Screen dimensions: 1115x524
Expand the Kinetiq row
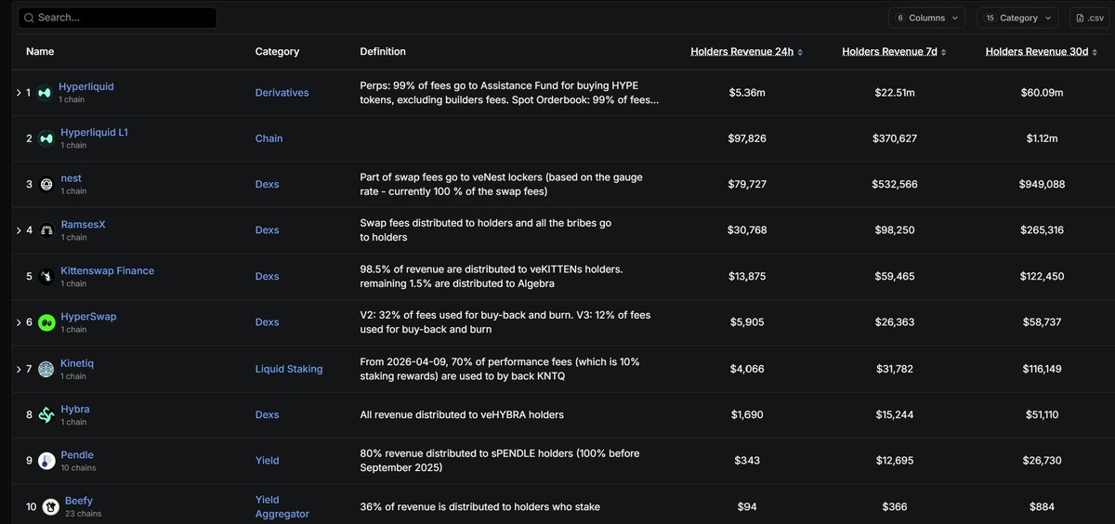click(x=19, y=369)
